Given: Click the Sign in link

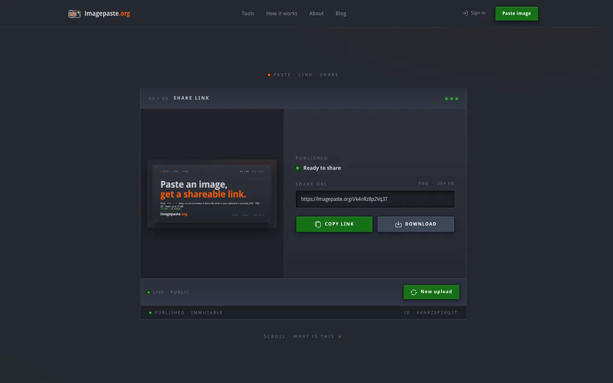Looking at the screenshot, I should (474, 13).
